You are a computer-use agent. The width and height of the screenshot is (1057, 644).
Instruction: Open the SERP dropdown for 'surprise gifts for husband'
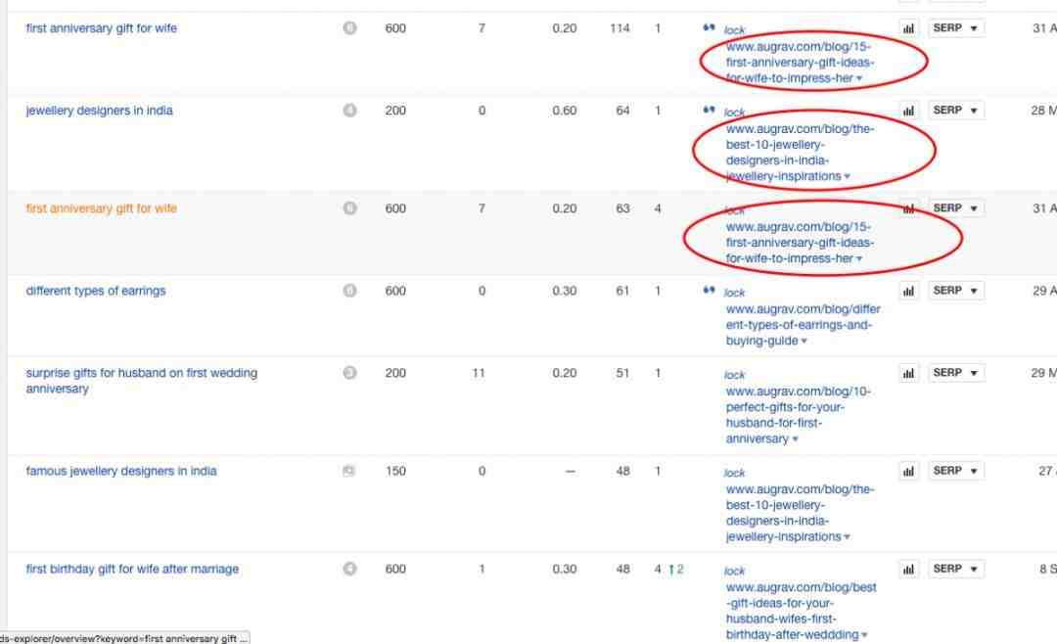pos(956,373)
